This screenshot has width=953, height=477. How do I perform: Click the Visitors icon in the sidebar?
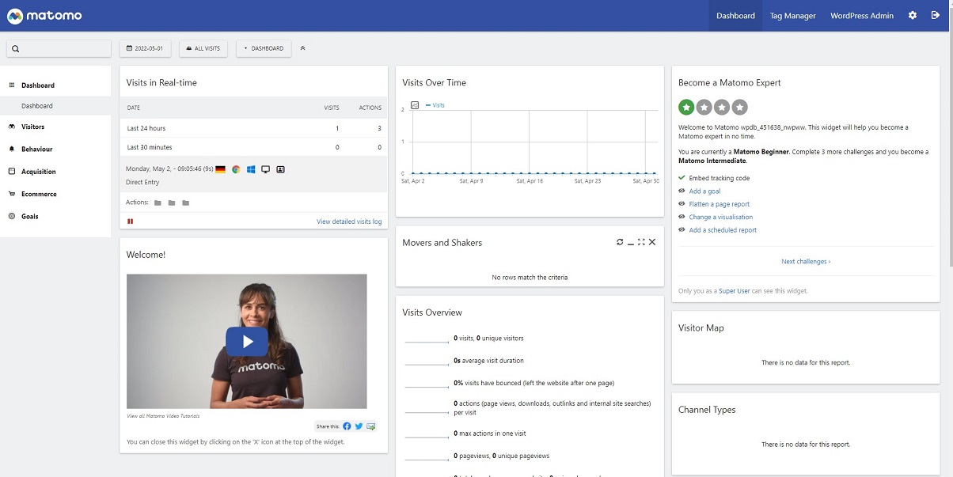tap(12, 127)
